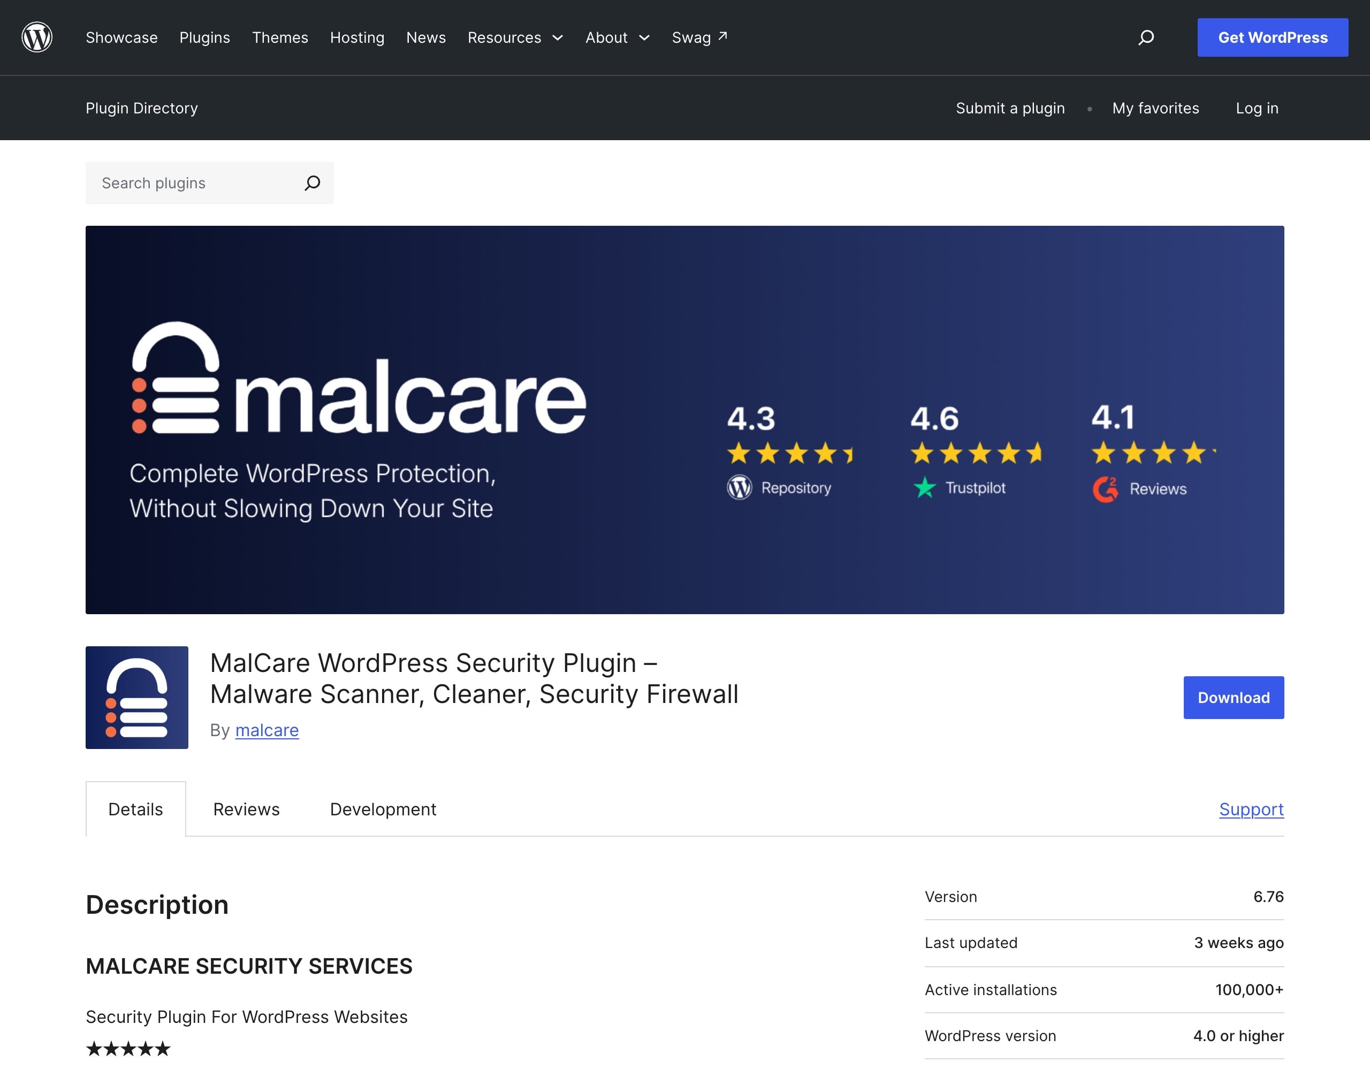Image resolution: width=1370 pixels, height=1070 pixels.
Task: Click the MalCare banner image
Action: coord(685,419)
